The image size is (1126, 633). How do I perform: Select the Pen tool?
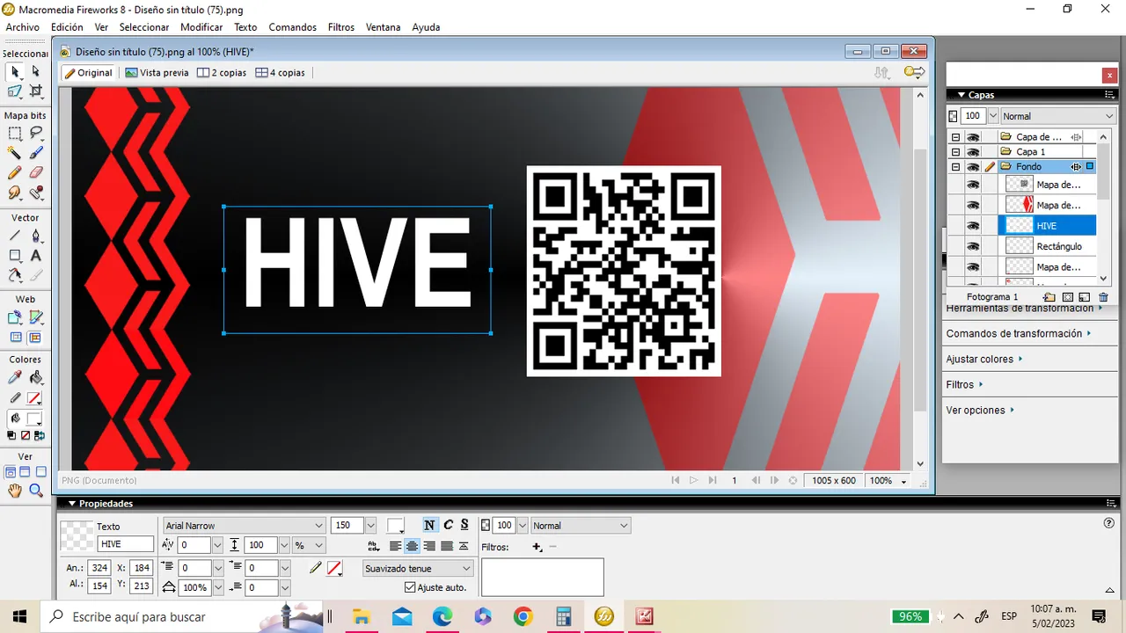(36, 236)
